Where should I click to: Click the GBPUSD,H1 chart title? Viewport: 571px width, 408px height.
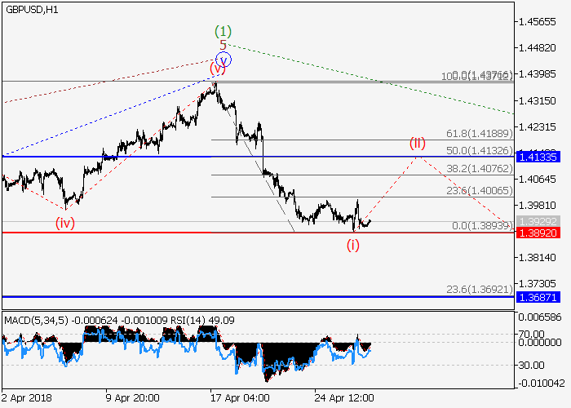(32, 10)
